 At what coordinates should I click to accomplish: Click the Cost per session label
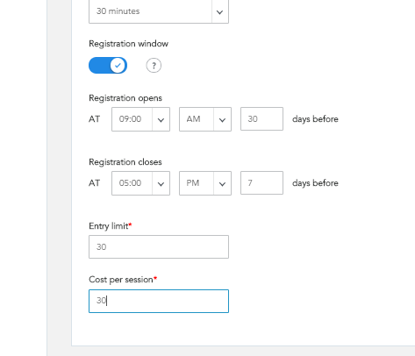pyautogui.click(x=121, y=280)
